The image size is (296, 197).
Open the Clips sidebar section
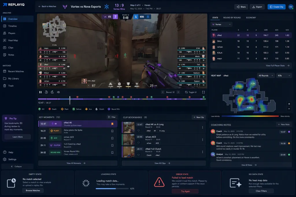pos(17,48)
